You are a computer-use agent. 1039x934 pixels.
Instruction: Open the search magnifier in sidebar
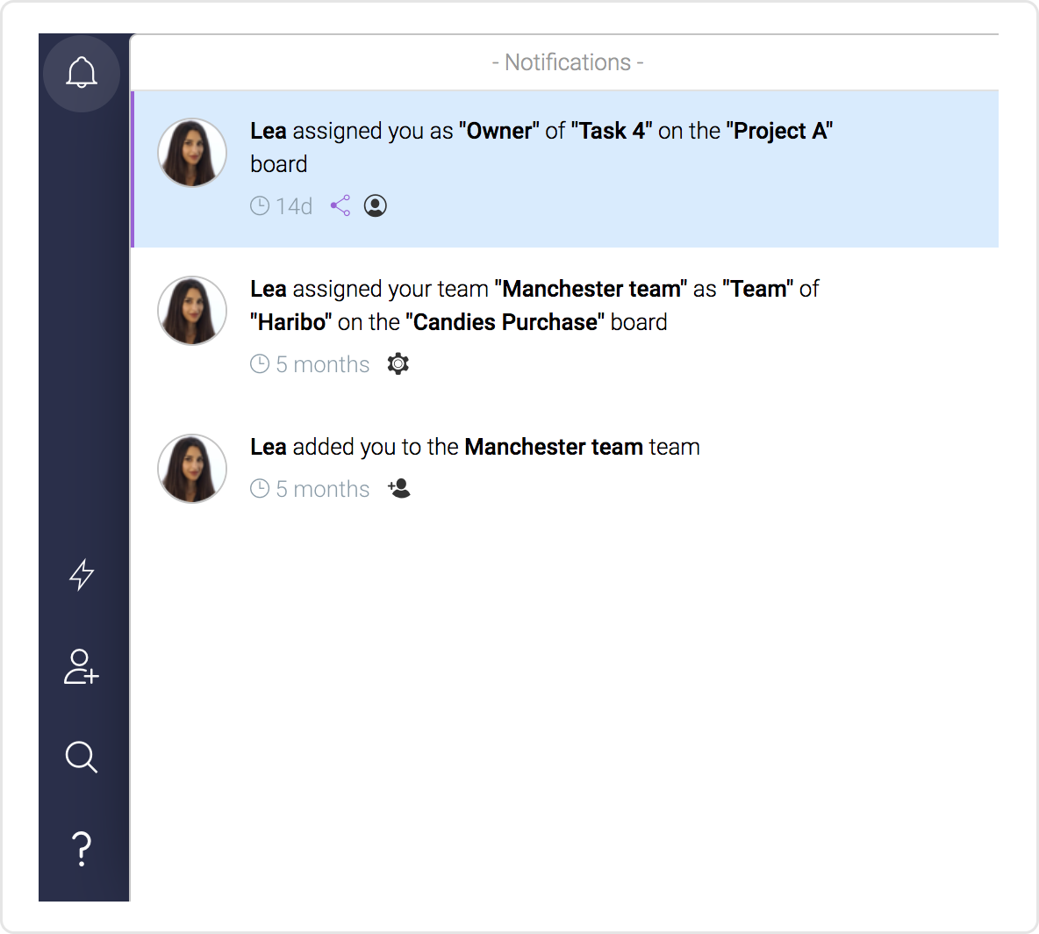point(82,757)
